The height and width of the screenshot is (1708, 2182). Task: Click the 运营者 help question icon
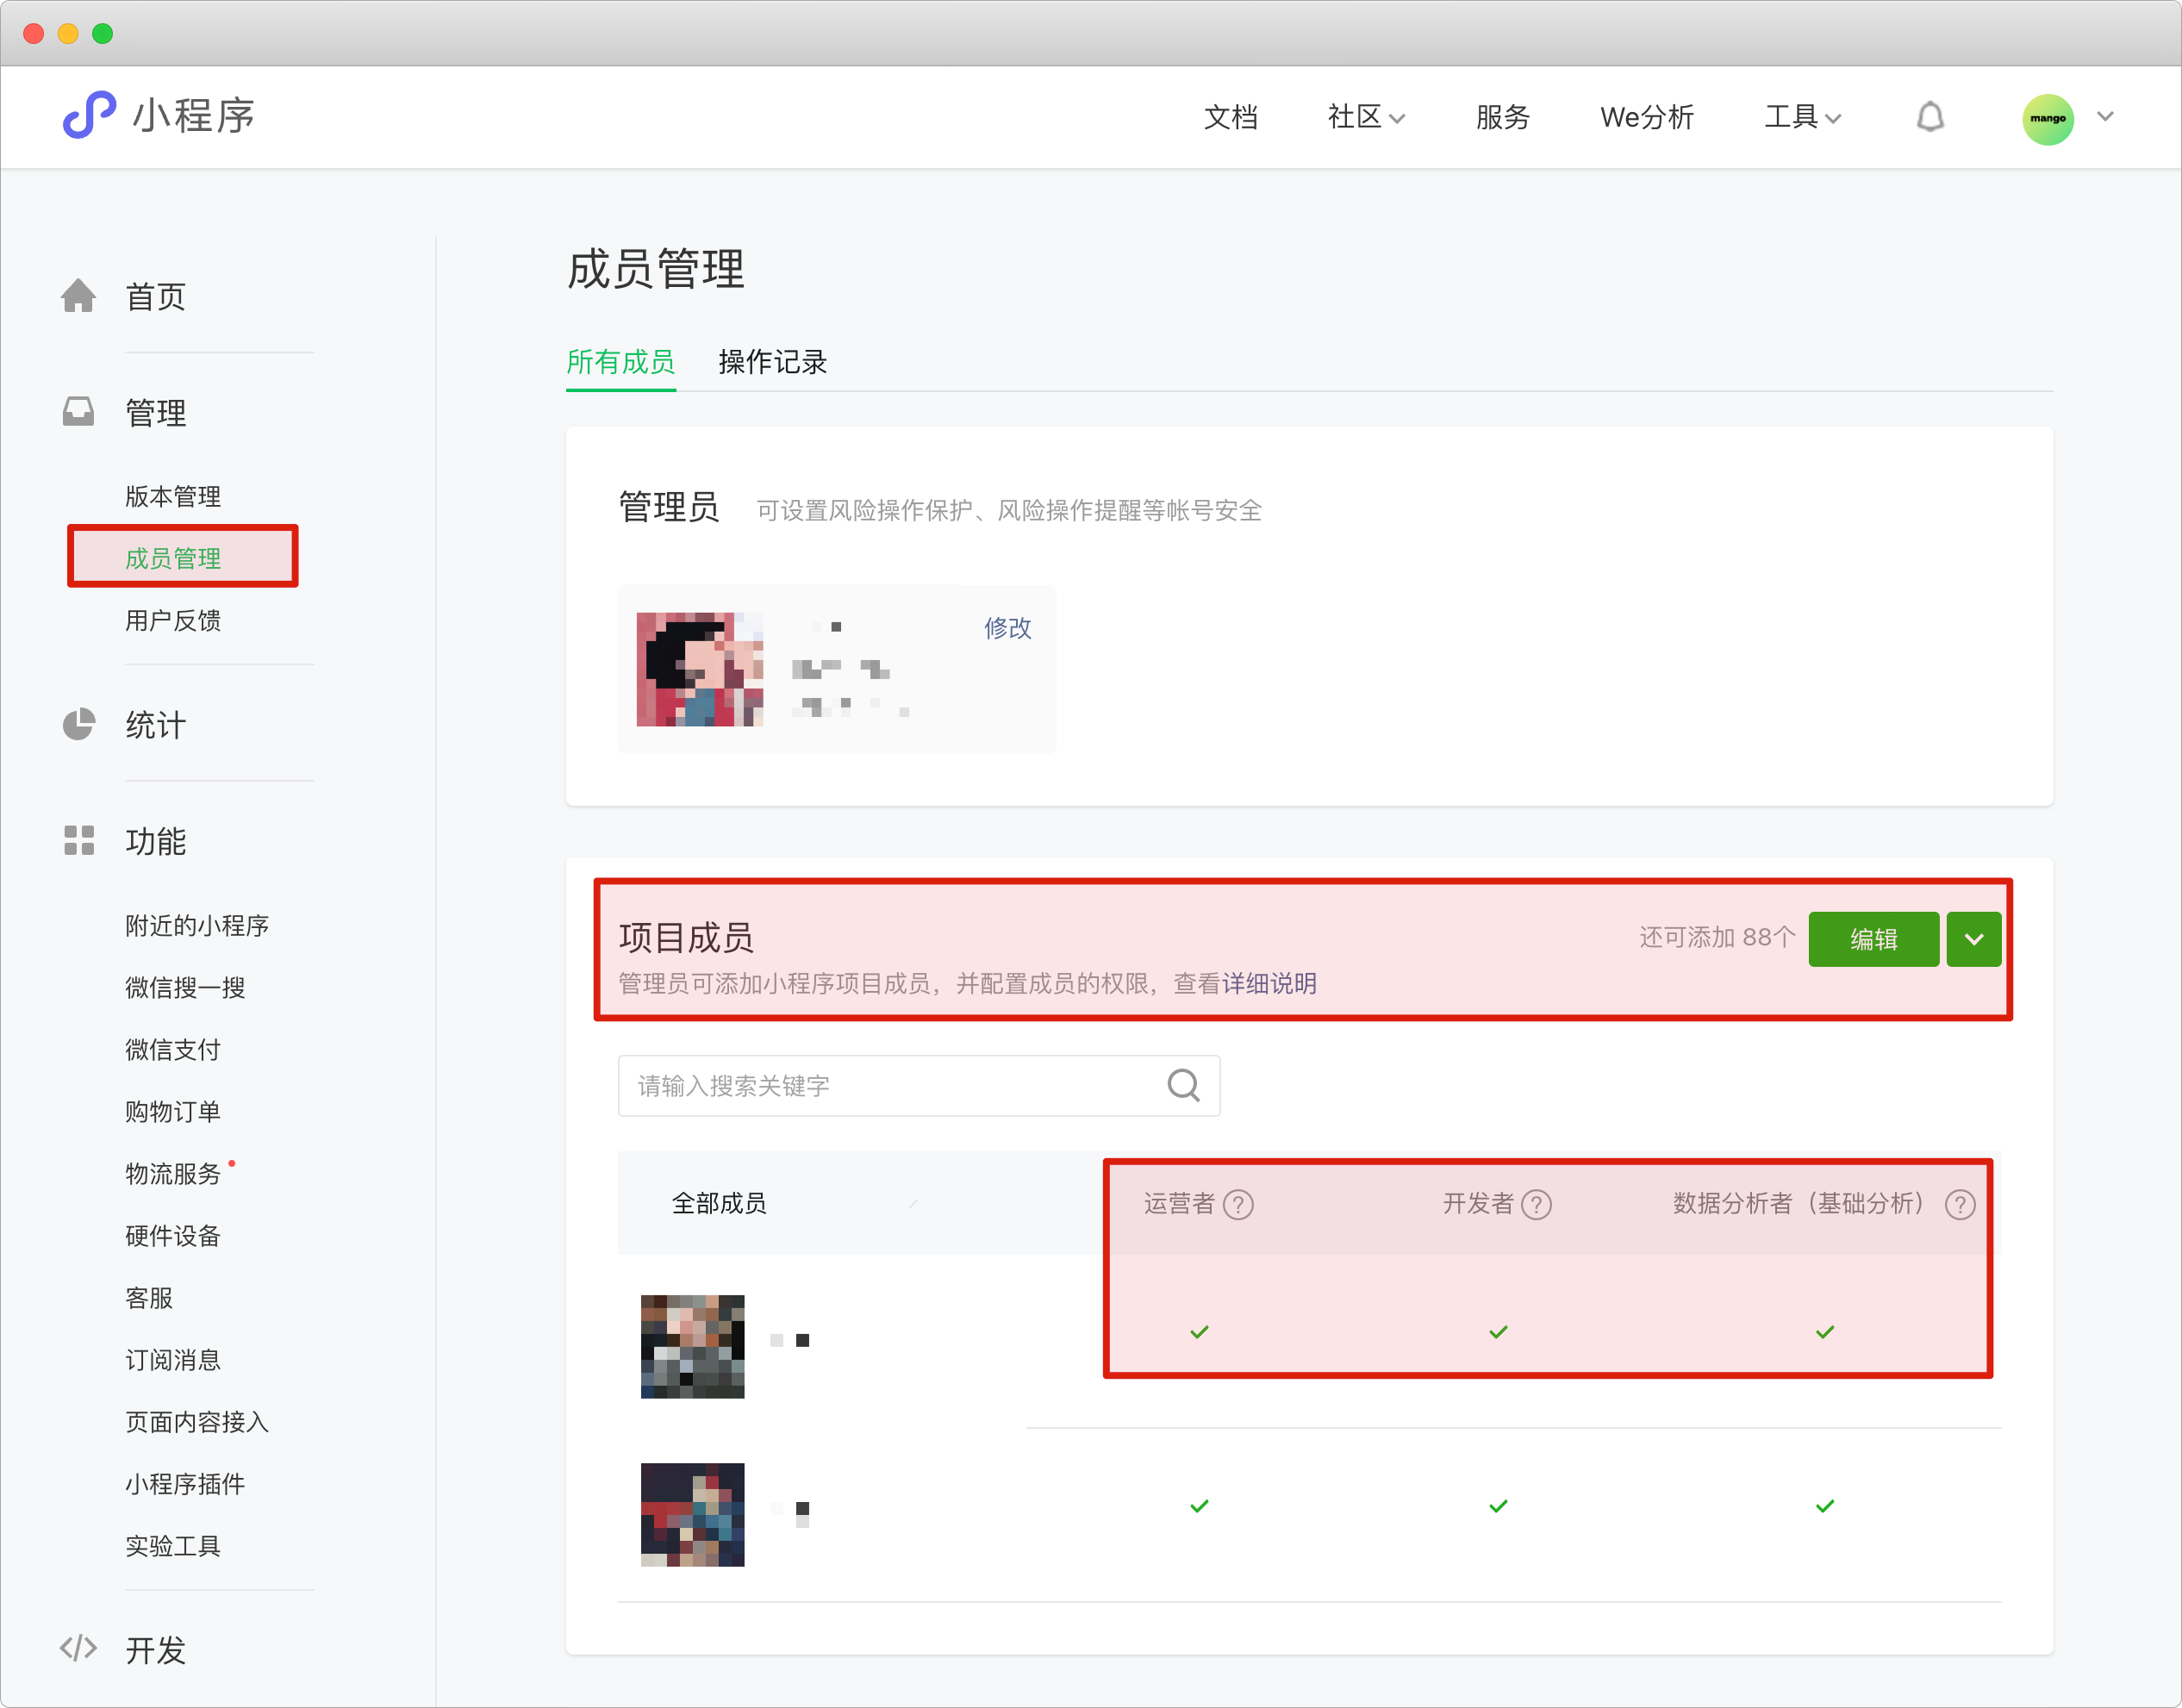click(1238, 1204)
